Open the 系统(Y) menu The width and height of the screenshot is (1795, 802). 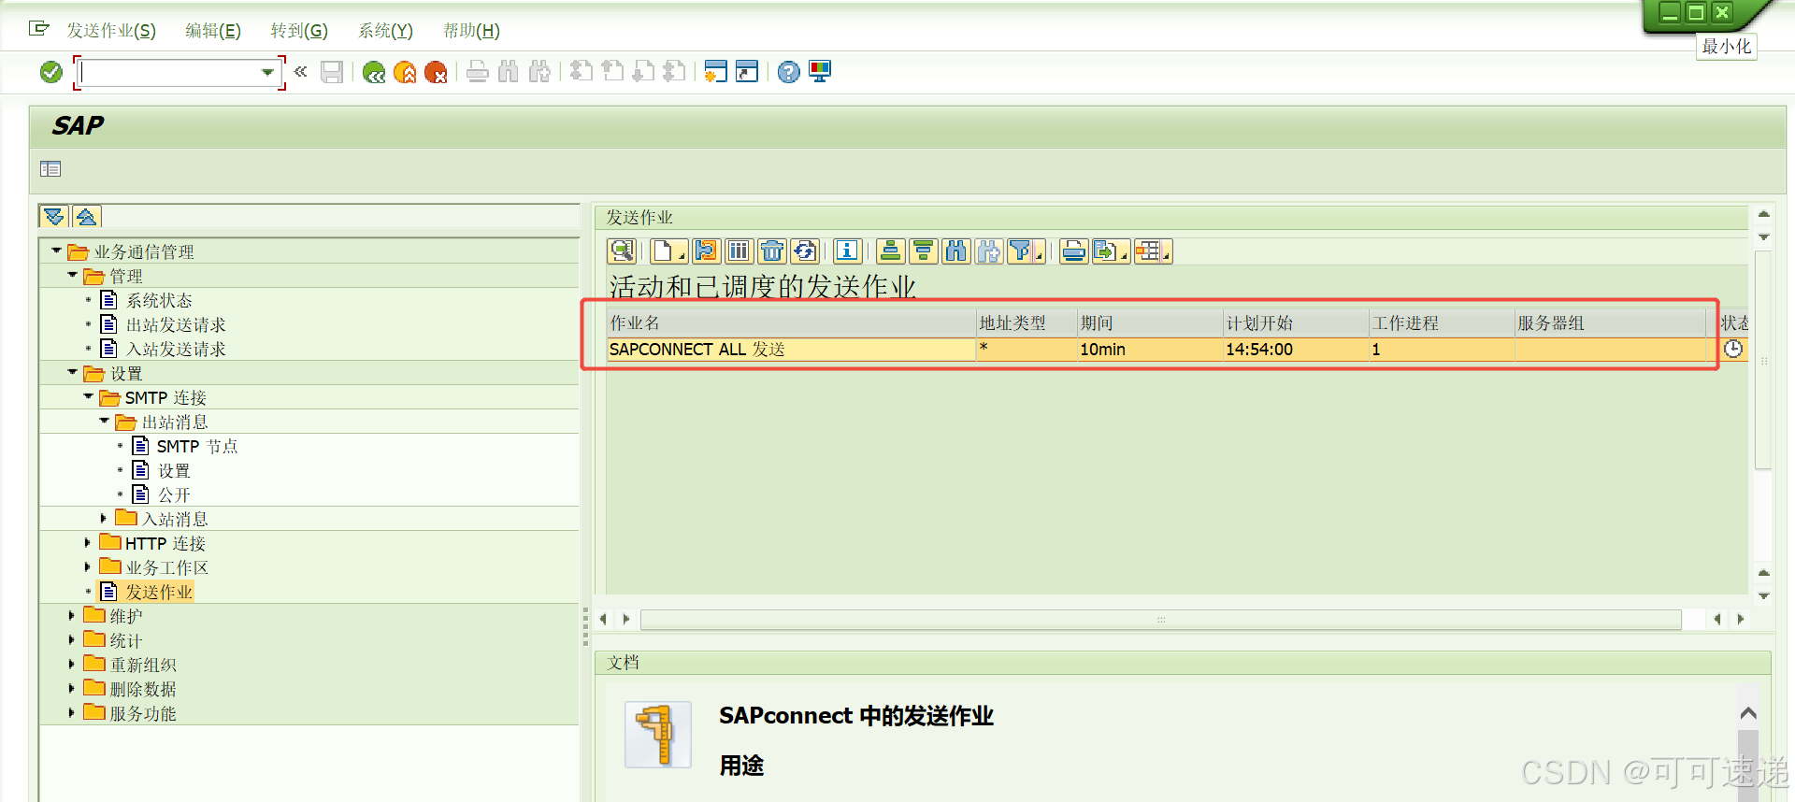(385, 31)
